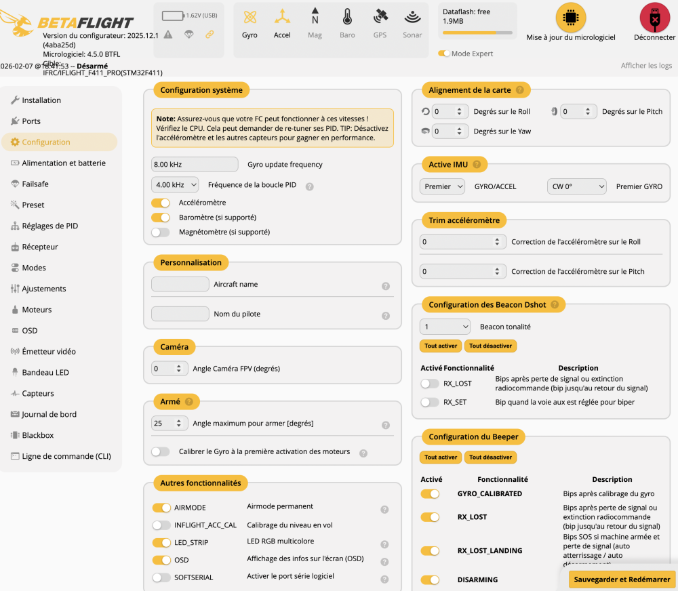
Task: Disable the Accéléromètre toggle
Action: (161, 203)
